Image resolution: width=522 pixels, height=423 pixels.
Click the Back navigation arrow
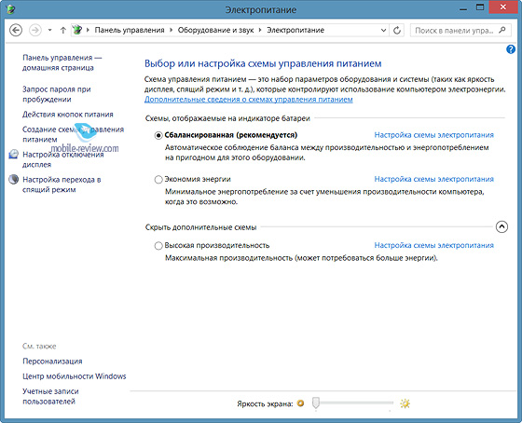click(16, 31)
